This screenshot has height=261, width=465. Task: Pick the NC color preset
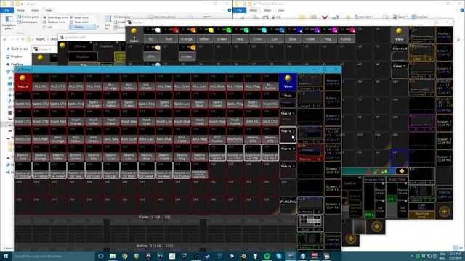[x=152, y=35]
